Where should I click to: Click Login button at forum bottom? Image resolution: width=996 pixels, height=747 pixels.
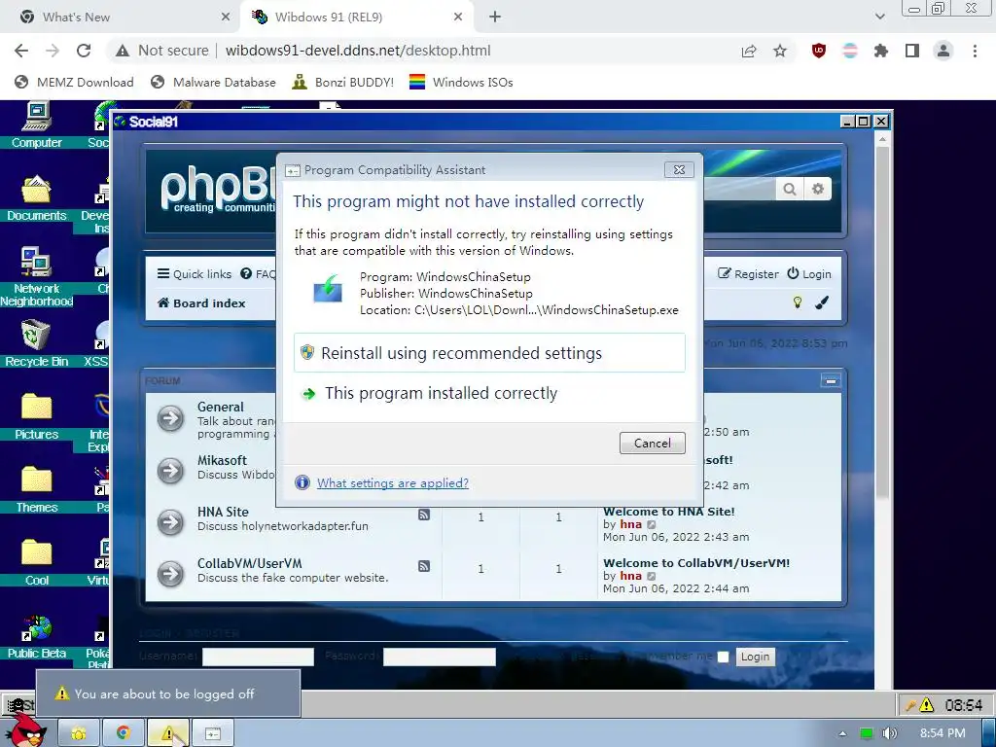point(755,657)
